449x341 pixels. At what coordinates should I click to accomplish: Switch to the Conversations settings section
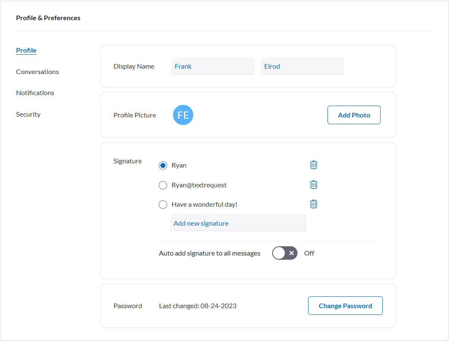tap(38, 72)
